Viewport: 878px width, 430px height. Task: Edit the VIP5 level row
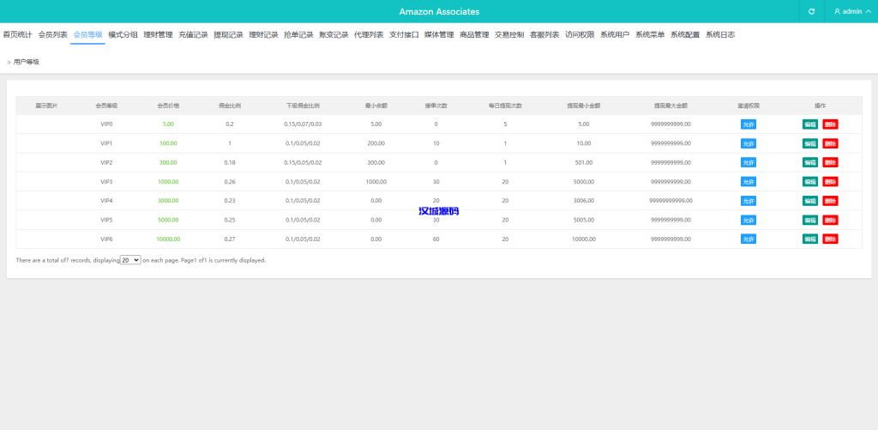pos(809,220)
